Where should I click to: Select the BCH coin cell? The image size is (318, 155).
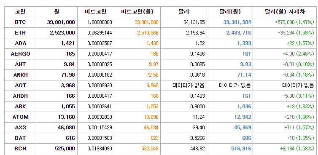pyautogui.click(x=20, y=149)
